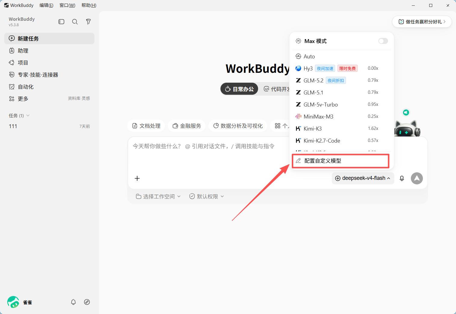
Task: Click the notification bell icon
Action: coord(73,302)
